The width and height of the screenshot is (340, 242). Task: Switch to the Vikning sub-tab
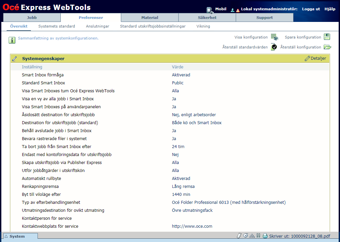203,26
